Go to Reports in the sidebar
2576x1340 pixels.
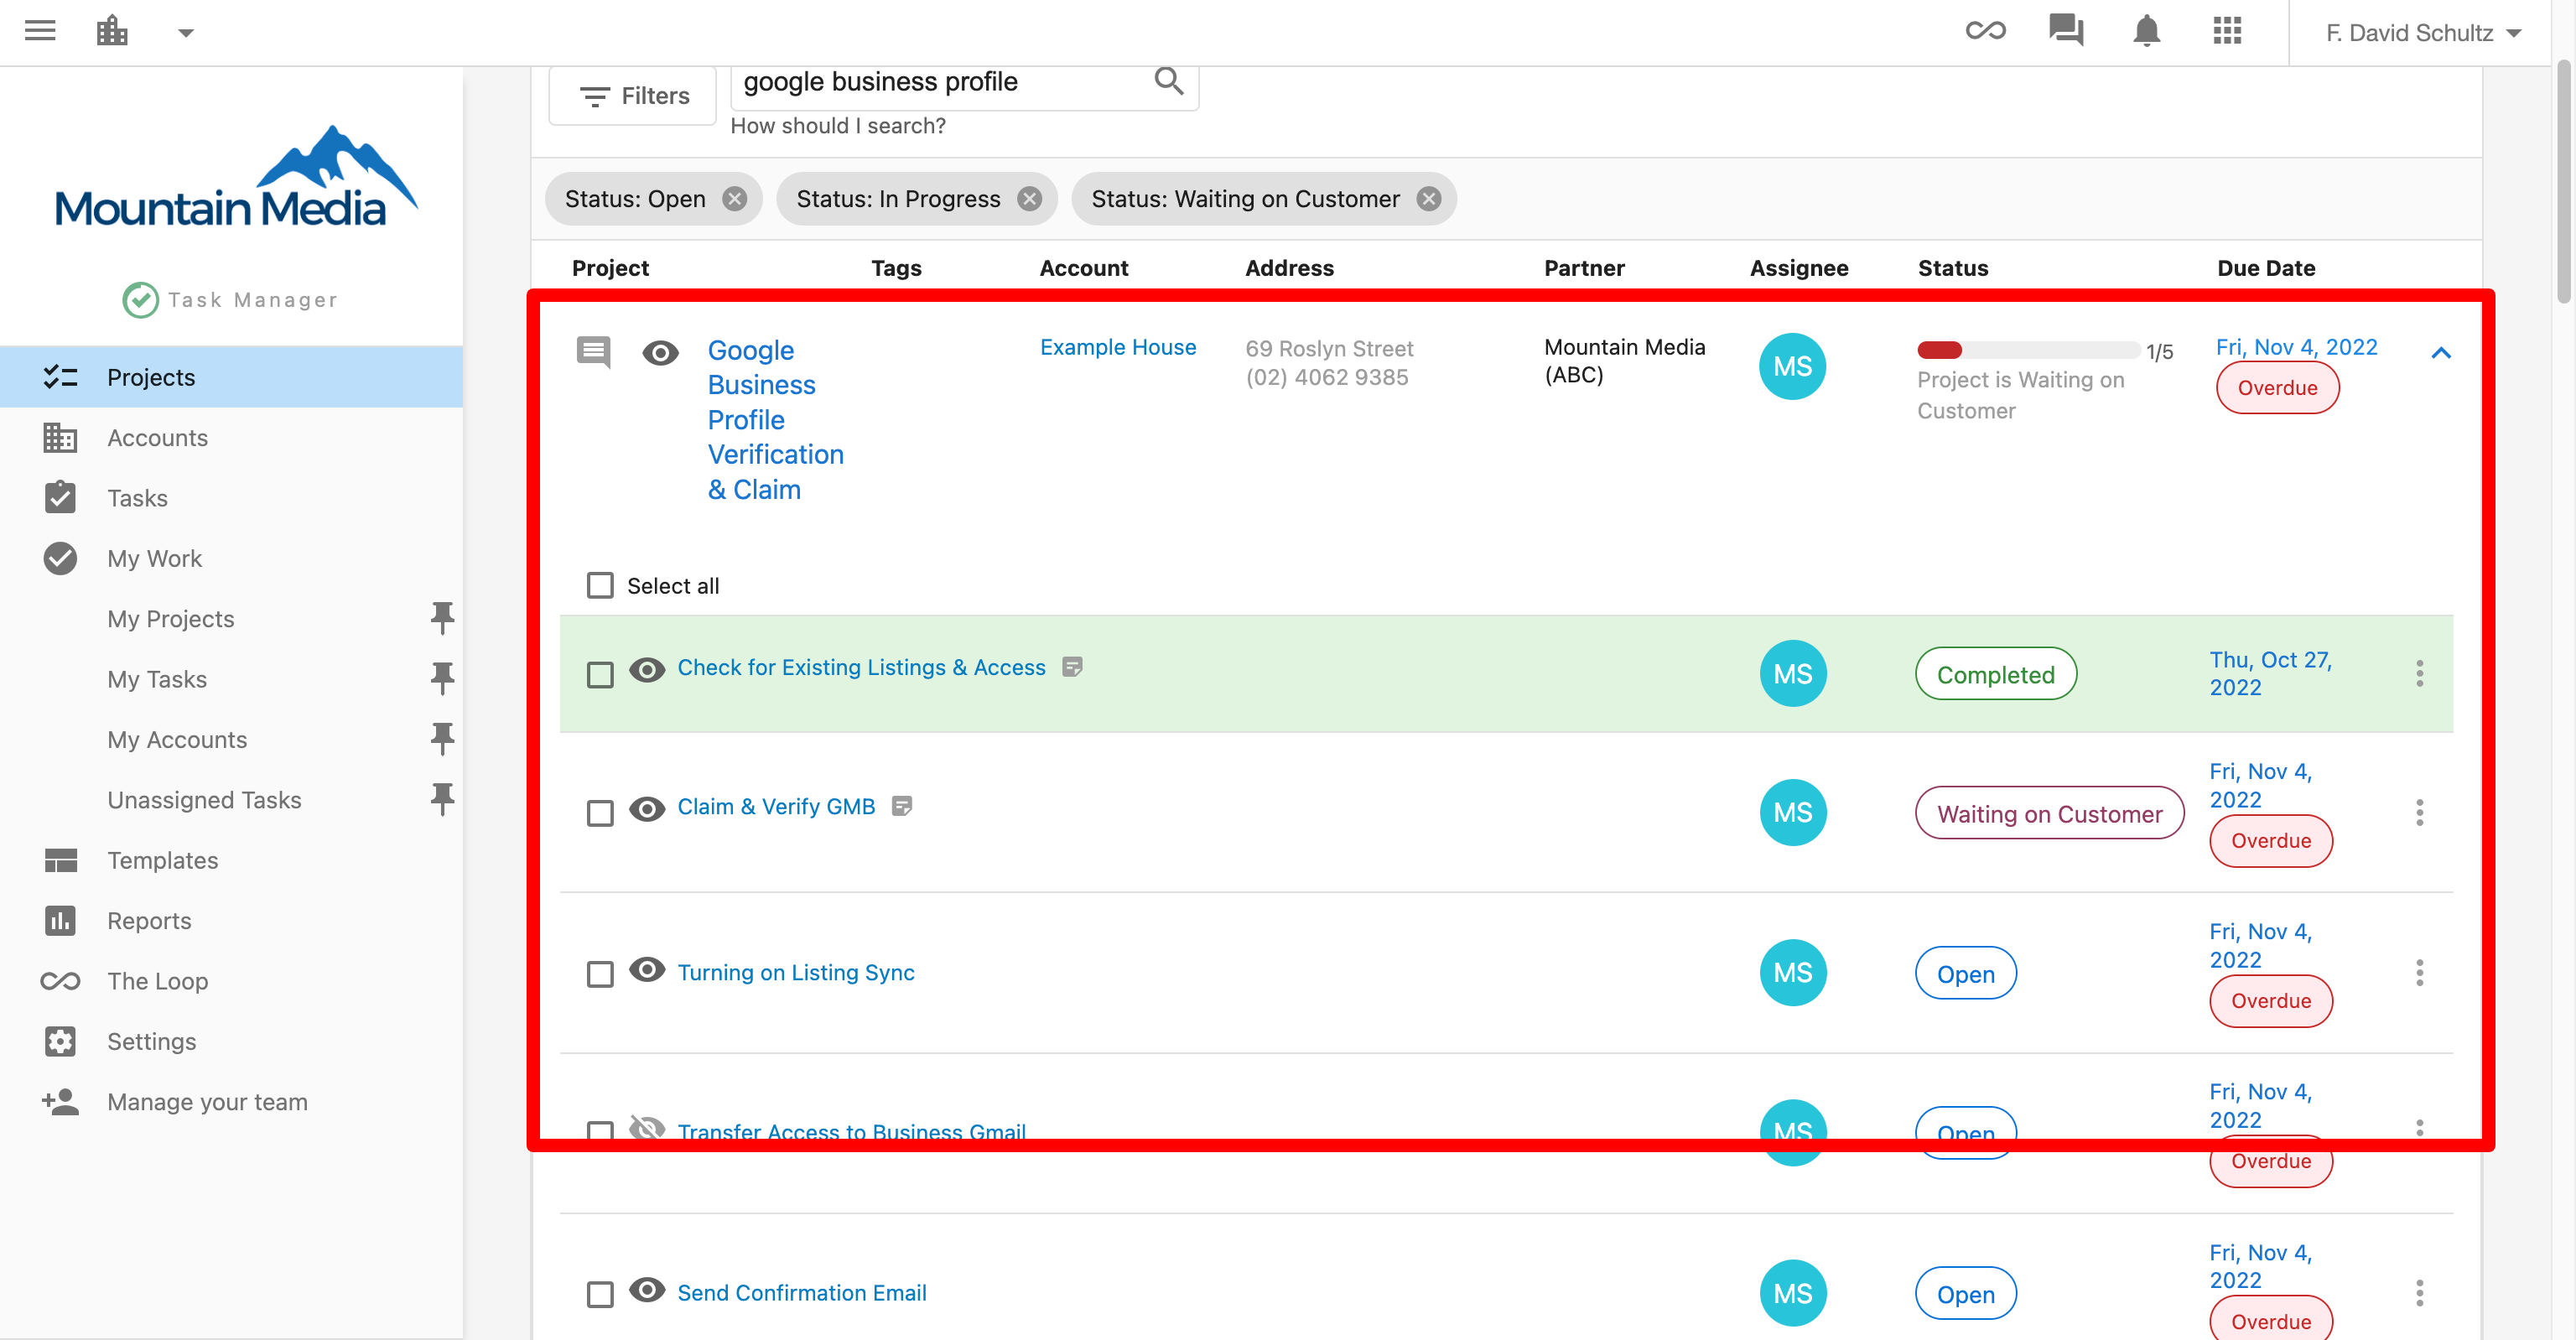[231, 921]
